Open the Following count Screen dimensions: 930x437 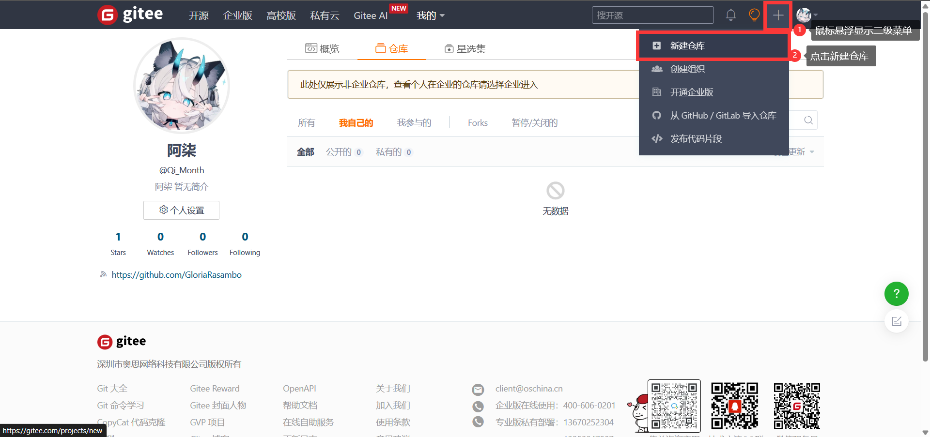tap(245, 243)
